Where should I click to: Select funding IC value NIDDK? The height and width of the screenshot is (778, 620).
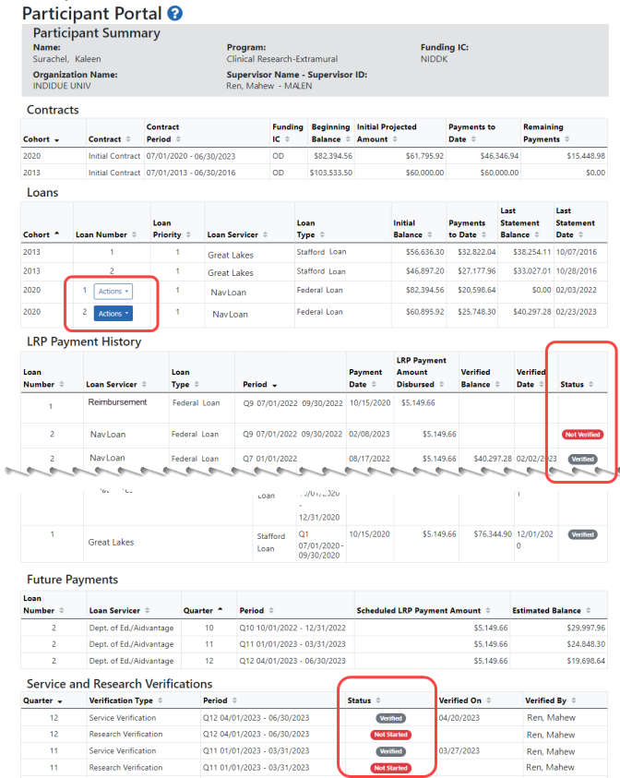click(434, 59)
